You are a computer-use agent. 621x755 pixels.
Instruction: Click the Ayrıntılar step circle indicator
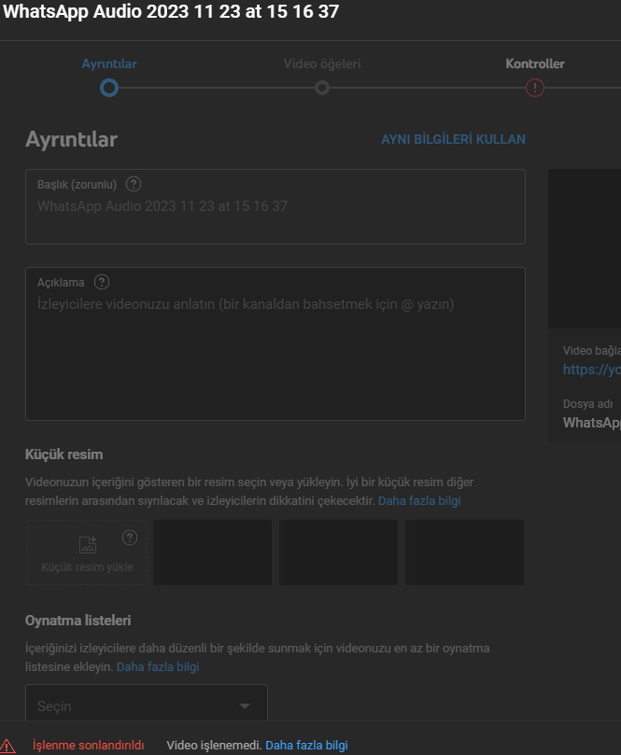109,88
